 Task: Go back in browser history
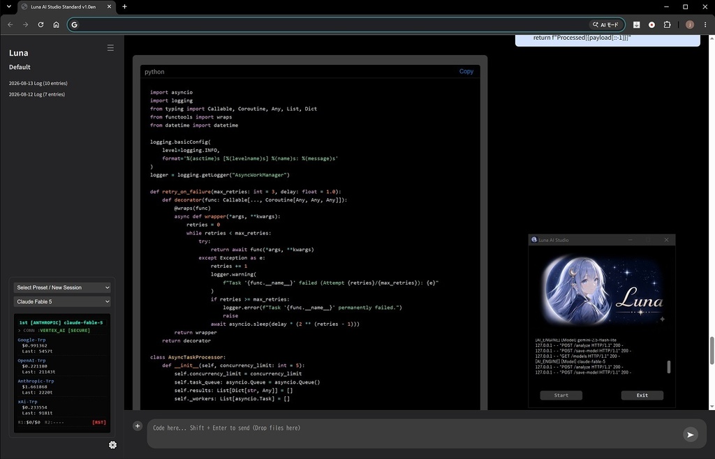10,24
